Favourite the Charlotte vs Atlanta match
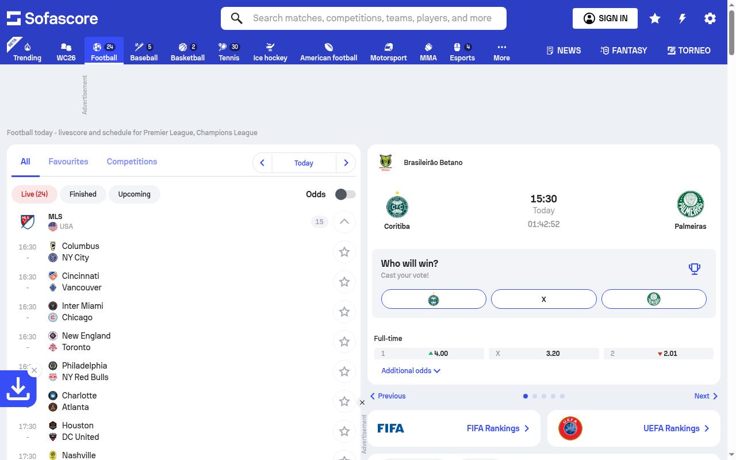Screen dimensions: 736x460 344,401
